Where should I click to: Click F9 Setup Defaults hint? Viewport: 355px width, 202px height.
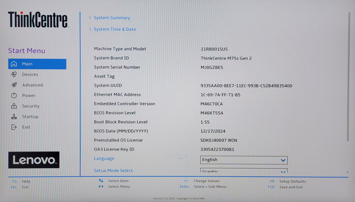click(x=288, y=181)
